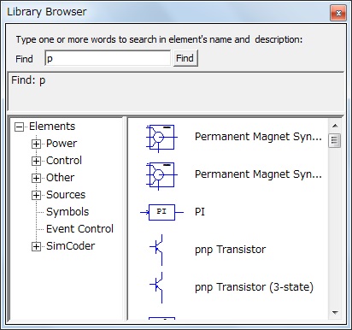The height and width of the screenshot is (330, 352).
Task: Expand the Control category
Action: 36,161
